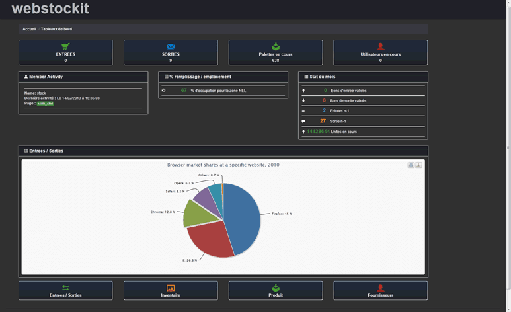Click the green stats_stat page badge
Image resolution: width=511 pixels, height=312 pixels.
(x=46, y=104)
